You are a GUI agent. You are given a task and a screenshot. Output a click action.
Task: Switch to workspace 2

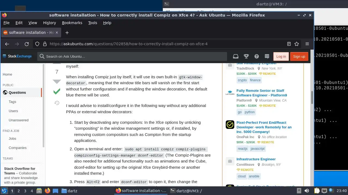(x=18, y=191)
